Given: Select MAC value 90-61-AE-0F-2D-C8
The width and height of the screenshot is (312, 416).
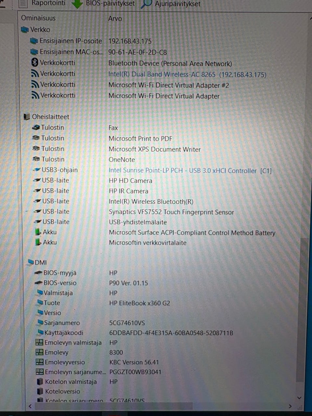Looking at the screenshot, I should (137, 52).
